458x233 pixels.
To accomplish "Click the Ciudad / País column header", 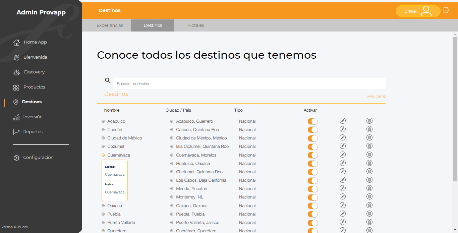I will [178, 110].
